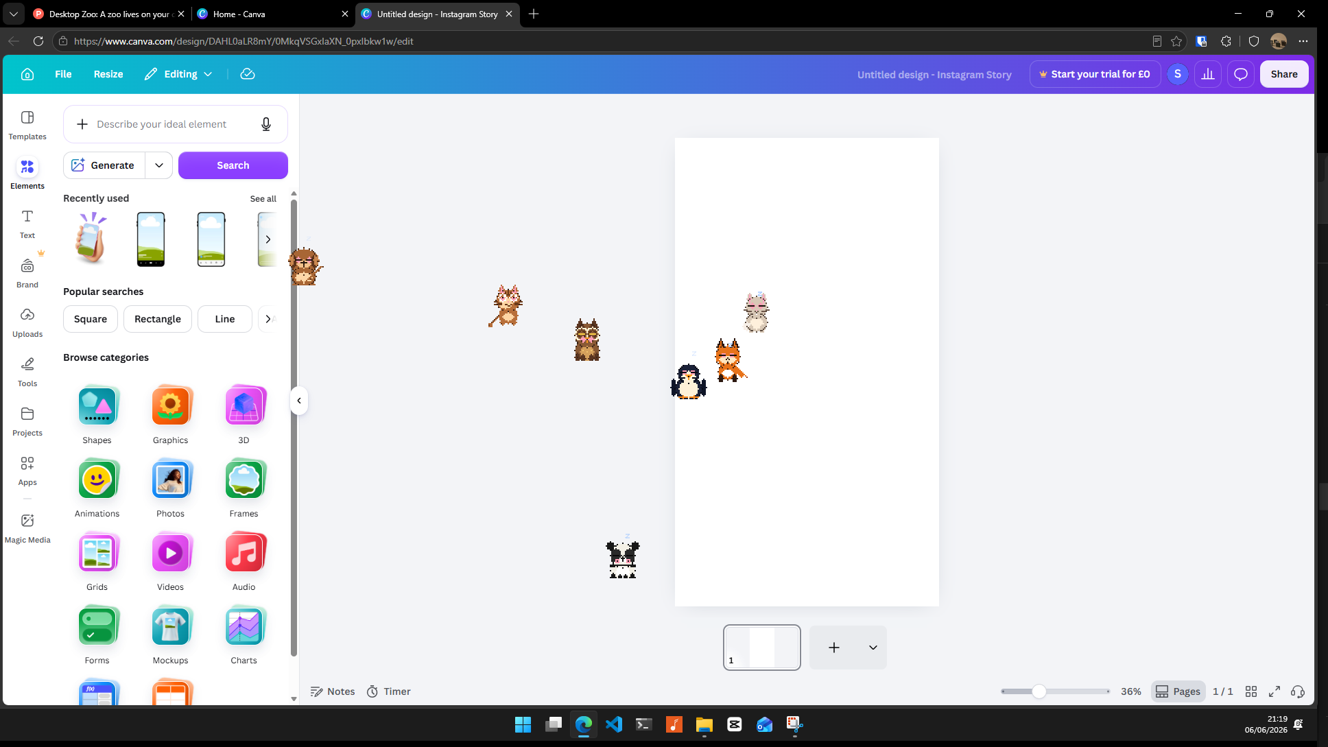Open the Animations category
Viewport: 1328px width, 747px height.
point(97,489)
